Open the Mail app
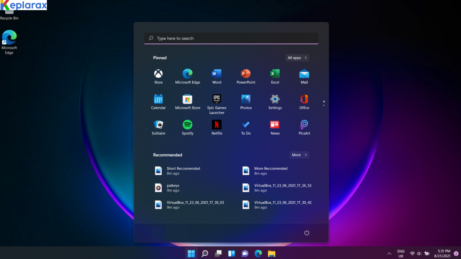The width and height of the screenshot is (461, 259). coord(304,77)
